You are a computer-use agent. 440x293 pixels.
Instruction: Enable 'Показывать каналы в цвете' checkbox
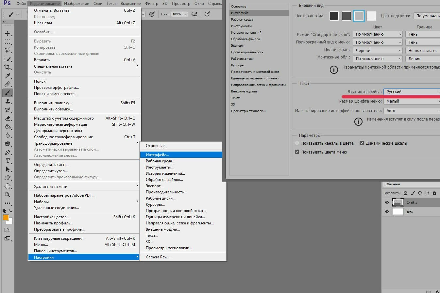coord(297,143)
